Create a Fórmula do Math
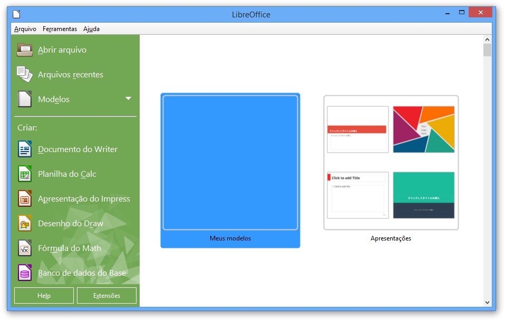 [x=70, y=248]
